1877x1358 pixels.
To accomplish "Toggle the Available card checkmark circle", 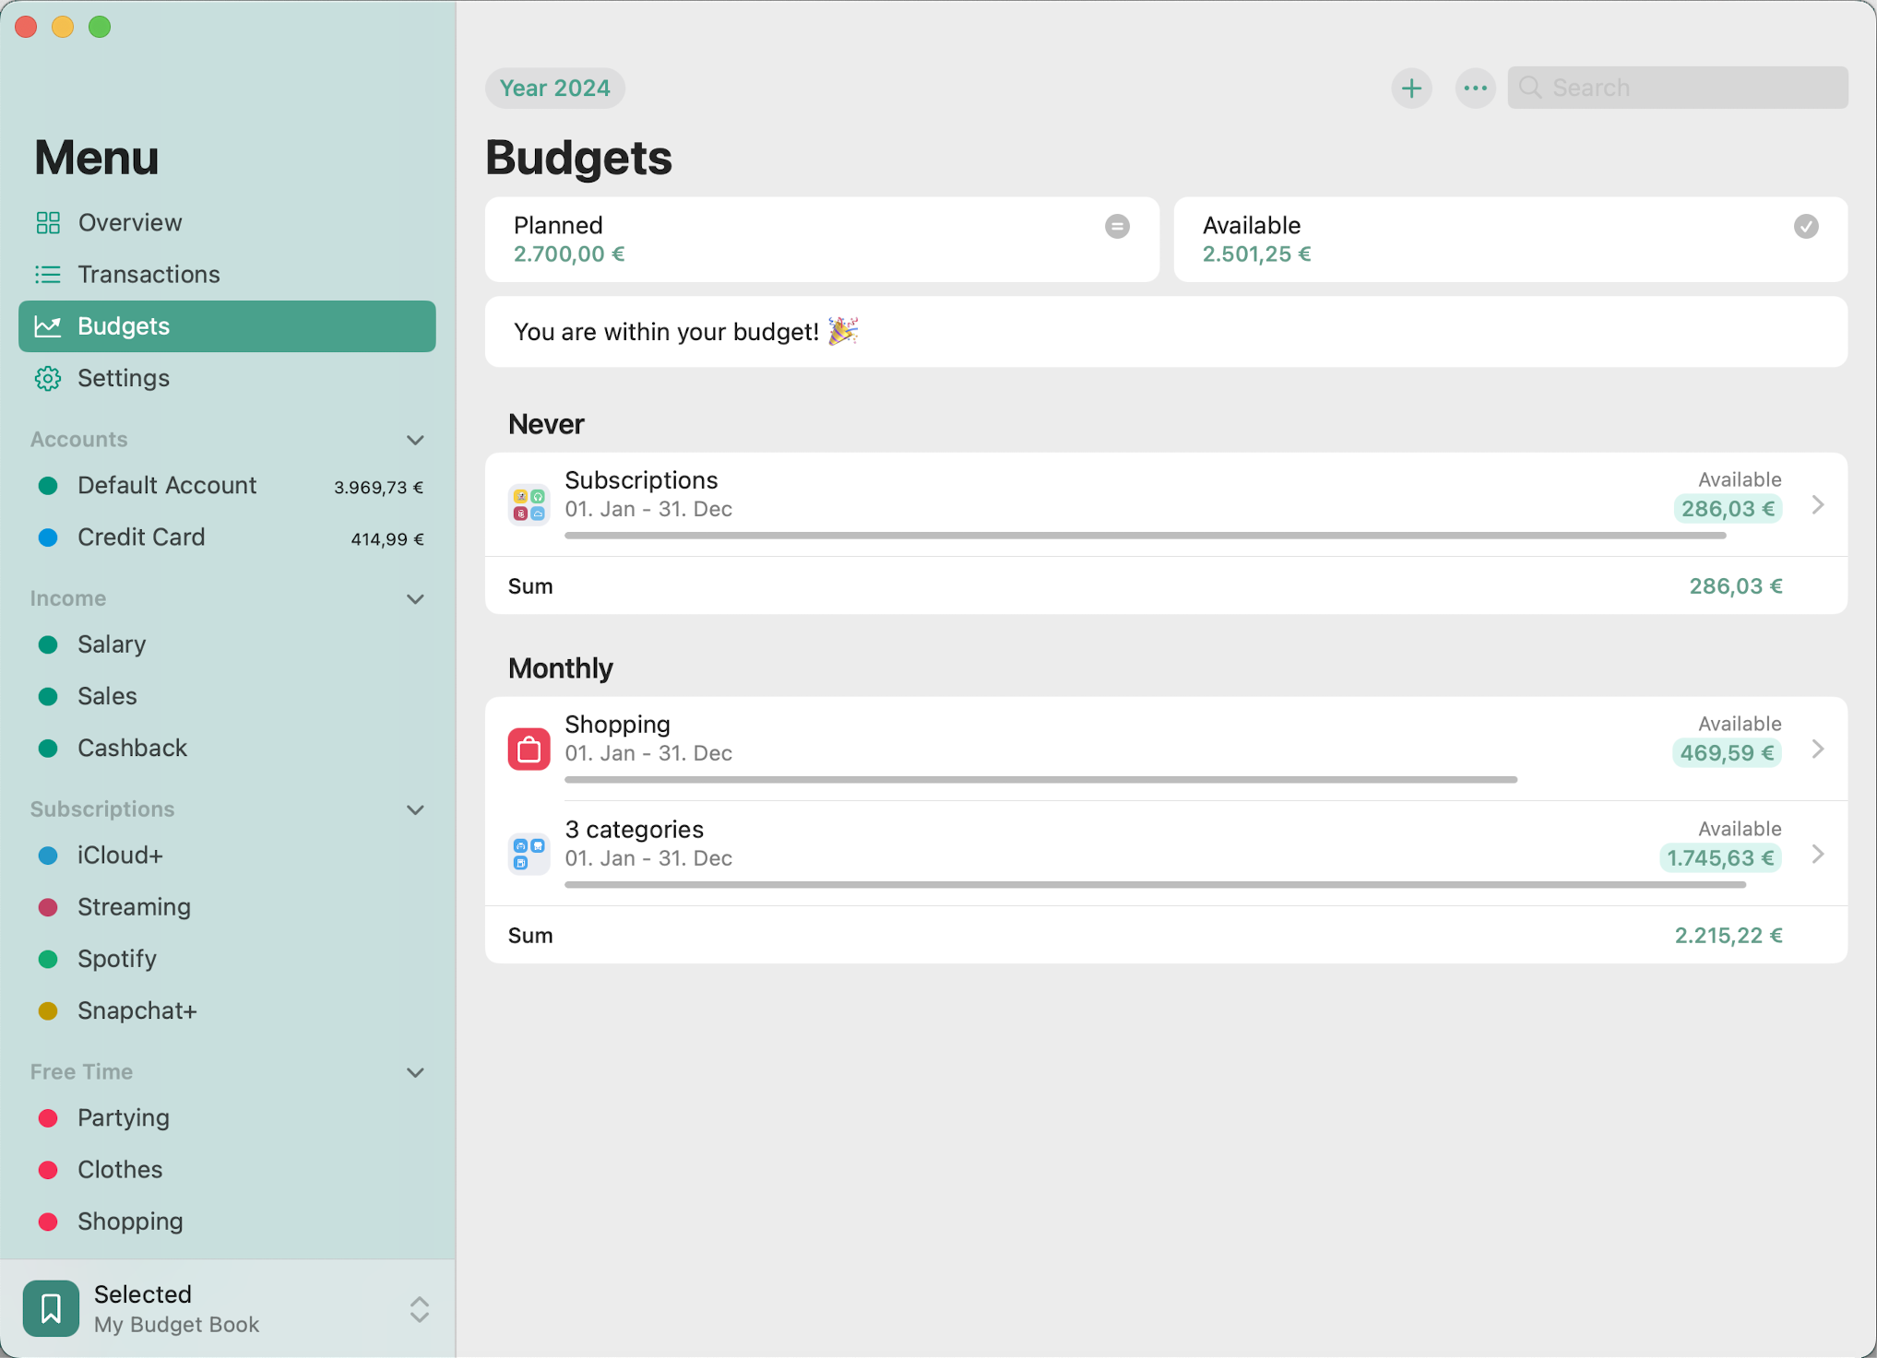I will pos(1805,226).
